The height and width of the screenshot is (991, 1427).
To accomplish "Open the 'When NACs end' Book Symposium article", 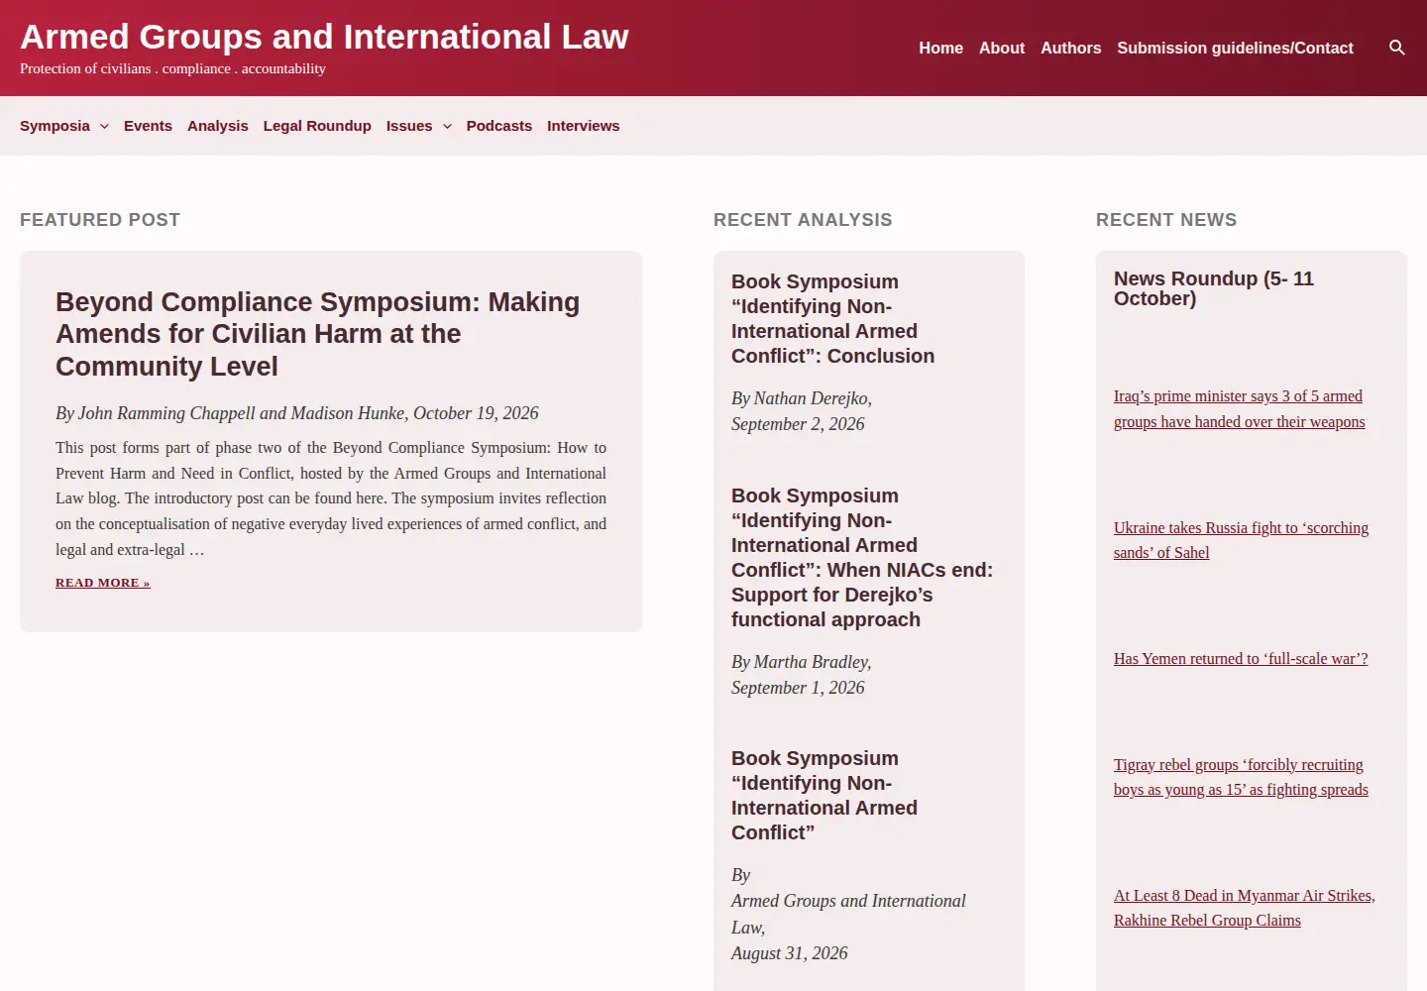I will click(x=862, y=557).
